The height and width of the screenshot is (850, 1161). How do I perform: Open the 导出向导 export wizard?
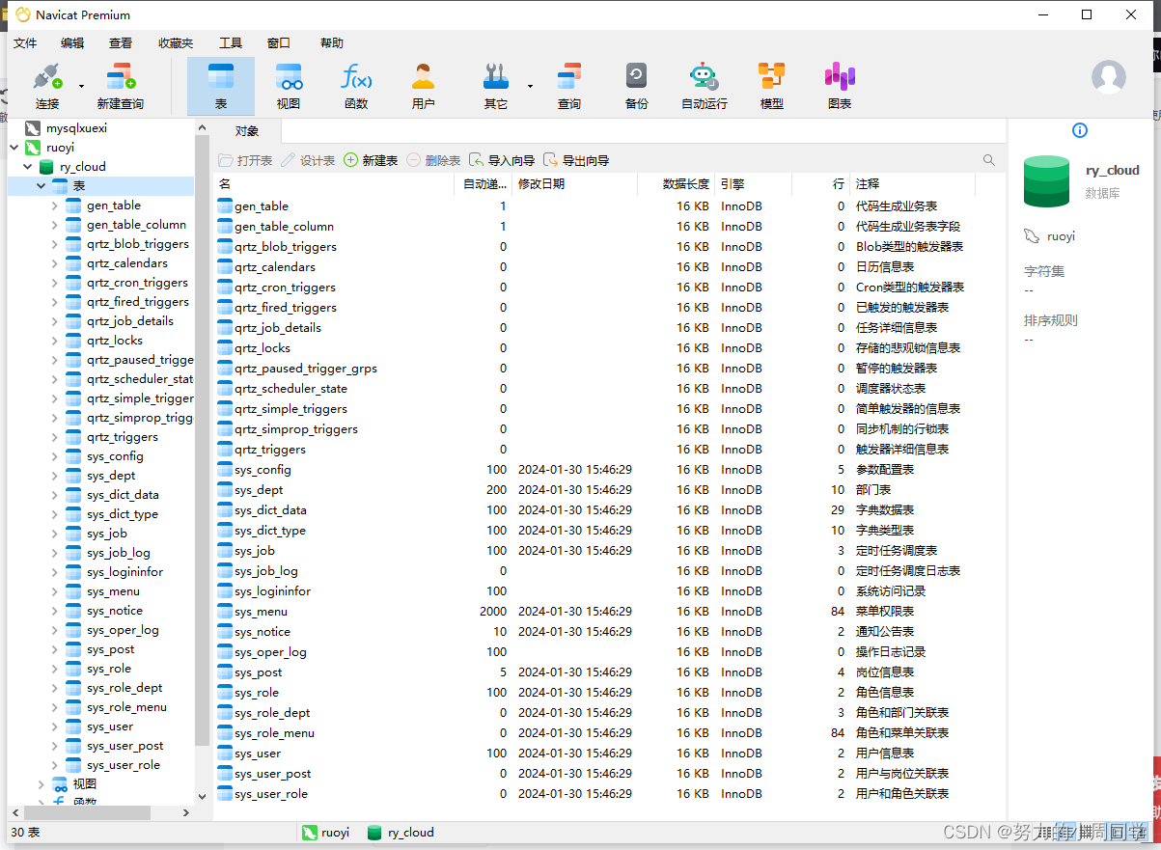(576, 160)
